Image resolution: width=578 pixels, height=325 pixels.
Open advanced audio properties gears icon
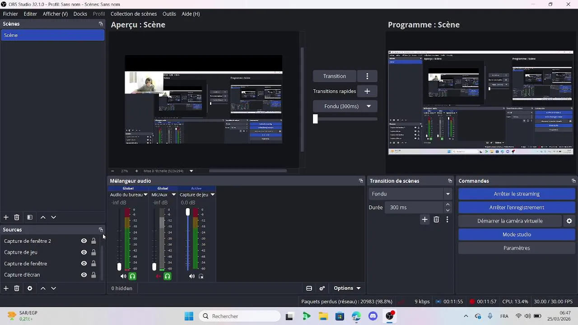[x=322, y=288]
